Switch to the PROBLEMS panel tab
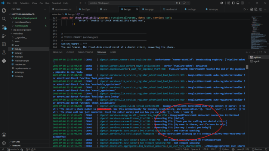269x151 pixels. pyautogui.click(x=58, y=52)
